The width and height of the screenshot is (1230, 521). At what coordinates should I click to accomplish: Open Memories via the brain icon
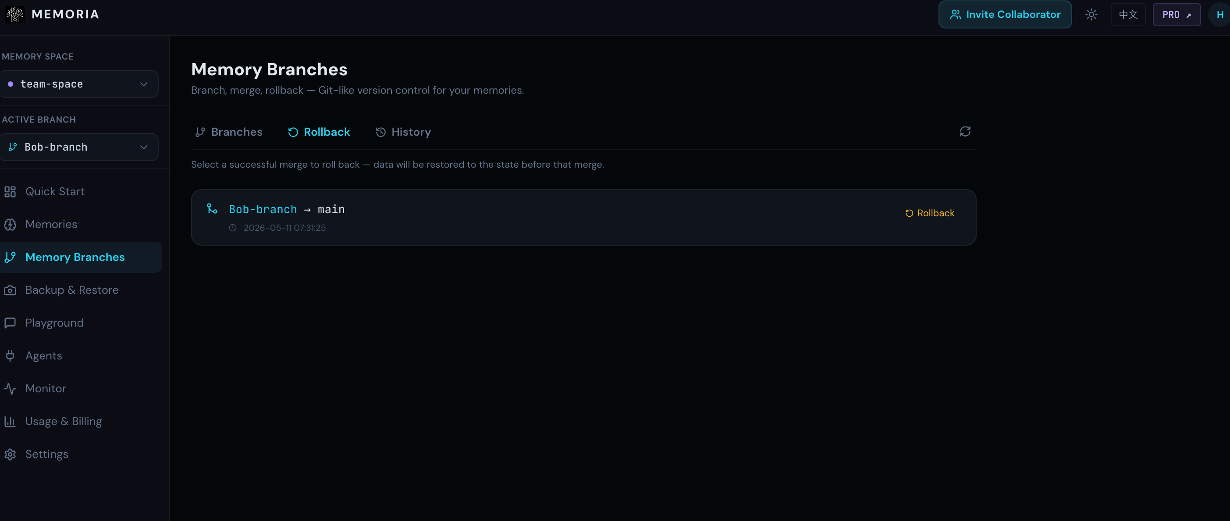click(10, 225)
